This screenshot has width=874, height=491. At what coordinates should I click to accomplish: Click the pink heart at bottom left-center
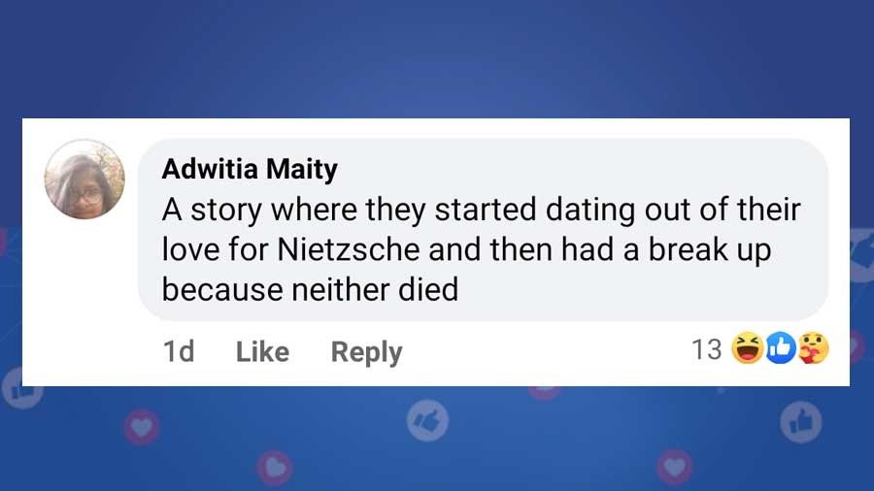275,468
